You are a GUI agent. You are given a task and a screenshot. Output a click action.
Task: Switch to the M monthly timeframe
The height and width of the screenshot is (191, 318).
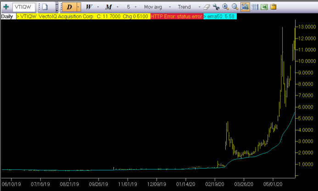click(108, 7)
